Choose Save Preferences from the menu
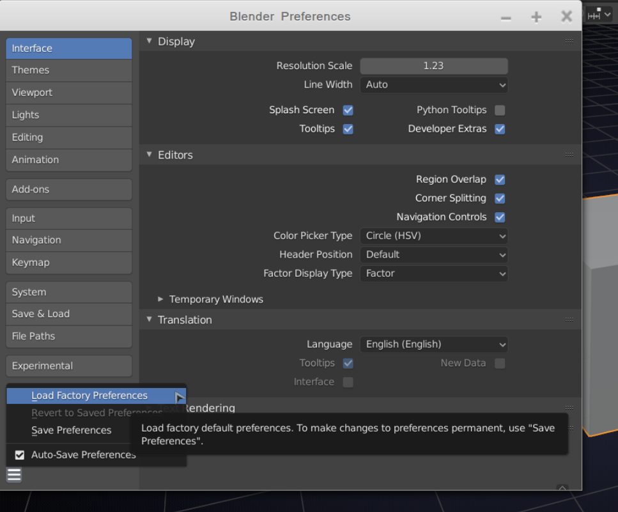The image size is (618, 512). point(72,430)
